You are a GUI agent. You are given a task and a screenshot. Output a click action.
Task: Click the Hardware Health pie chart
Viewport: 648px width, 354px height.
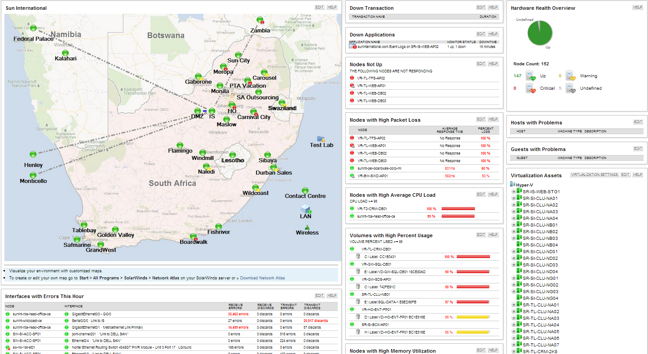coord(540,33)
